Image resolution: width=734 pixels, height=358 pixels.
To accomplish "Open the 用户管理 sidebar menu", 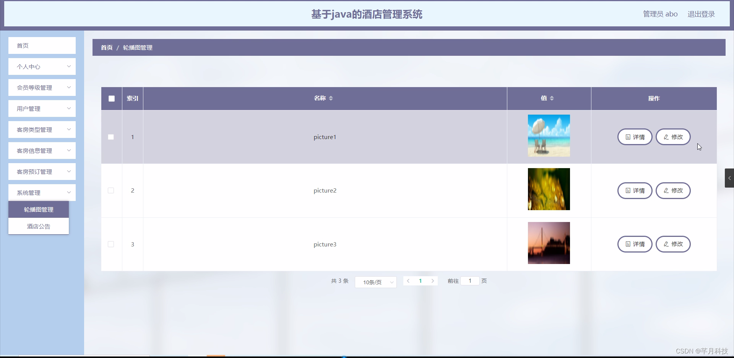I will (x=42, y=109).
